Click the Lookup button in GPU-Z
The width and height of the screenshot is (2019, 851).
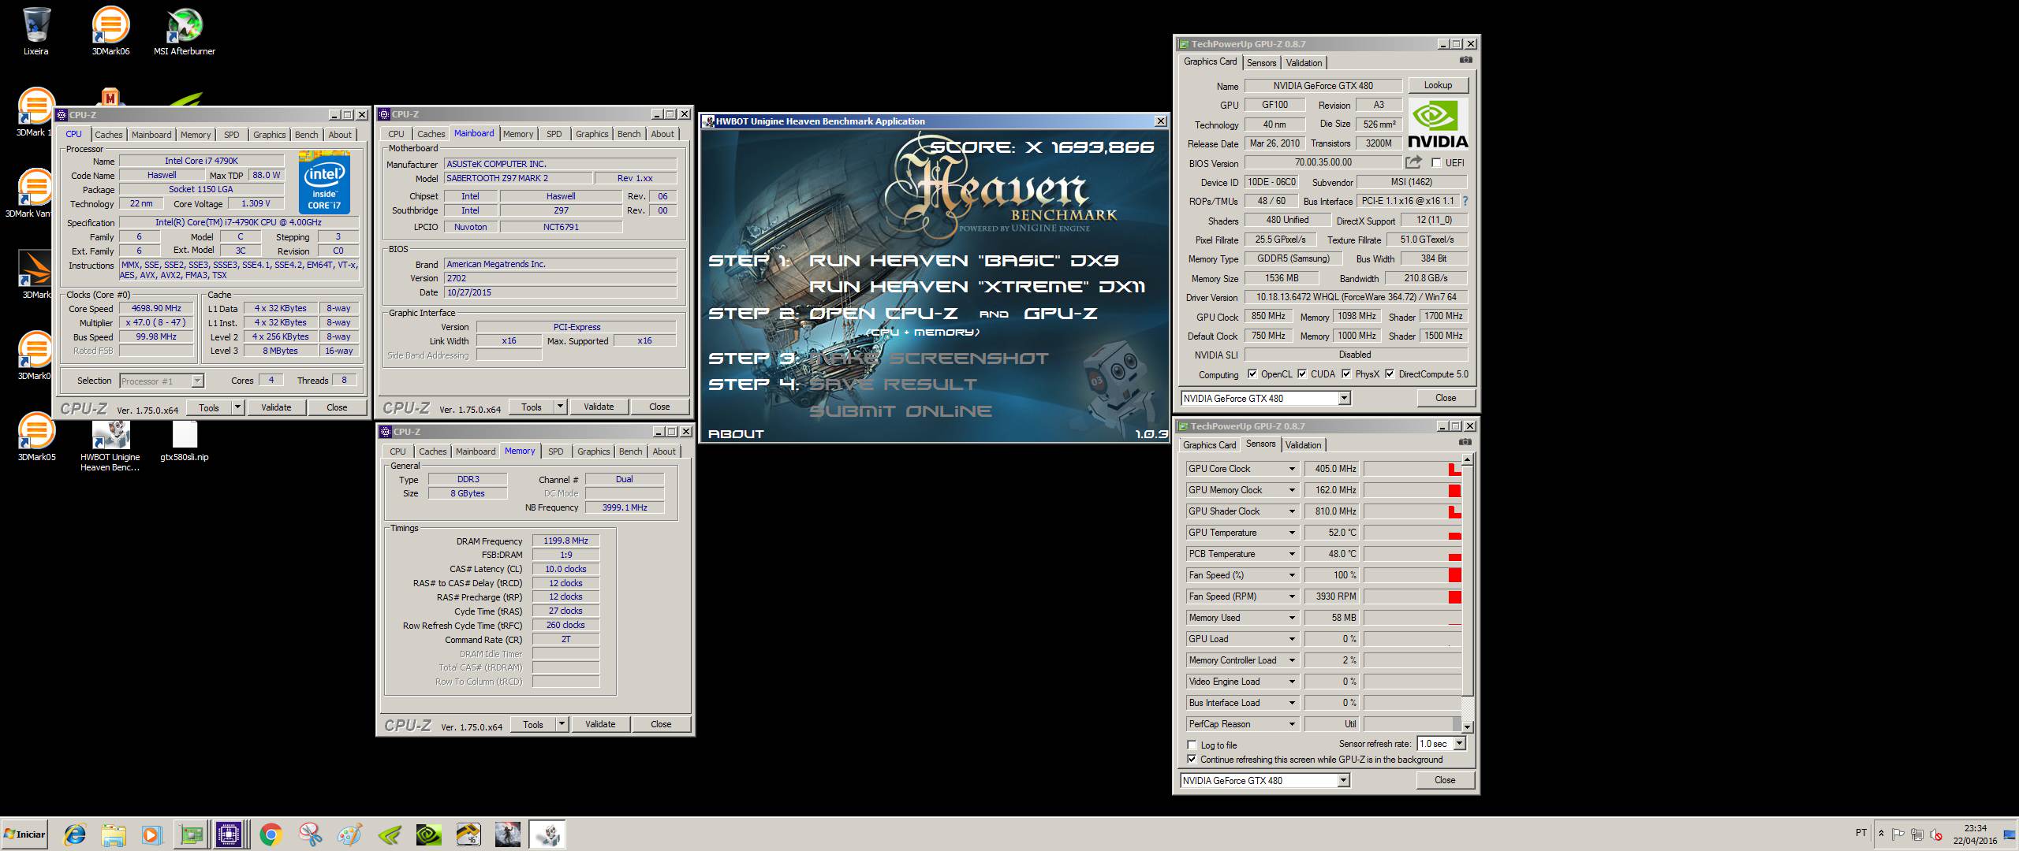(1438, 85)
